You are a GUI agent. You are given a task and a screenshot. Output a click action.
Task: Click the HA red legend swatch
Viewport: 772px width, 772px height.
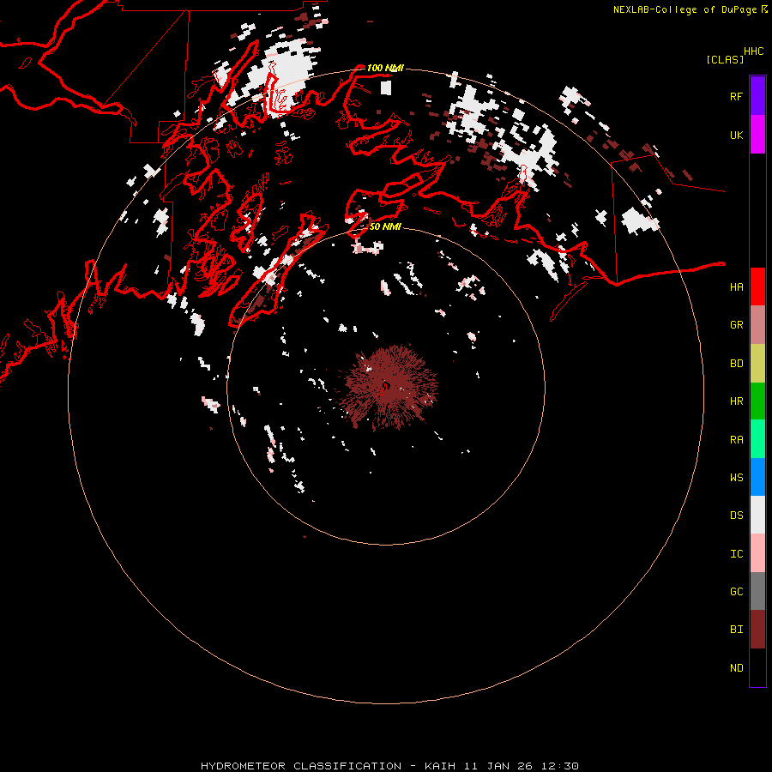[x=757, y=286]
